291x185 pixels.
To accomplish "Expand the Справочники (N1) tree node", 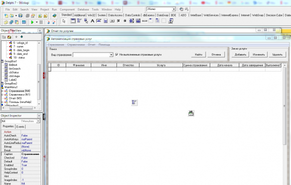I will point(2,94).
